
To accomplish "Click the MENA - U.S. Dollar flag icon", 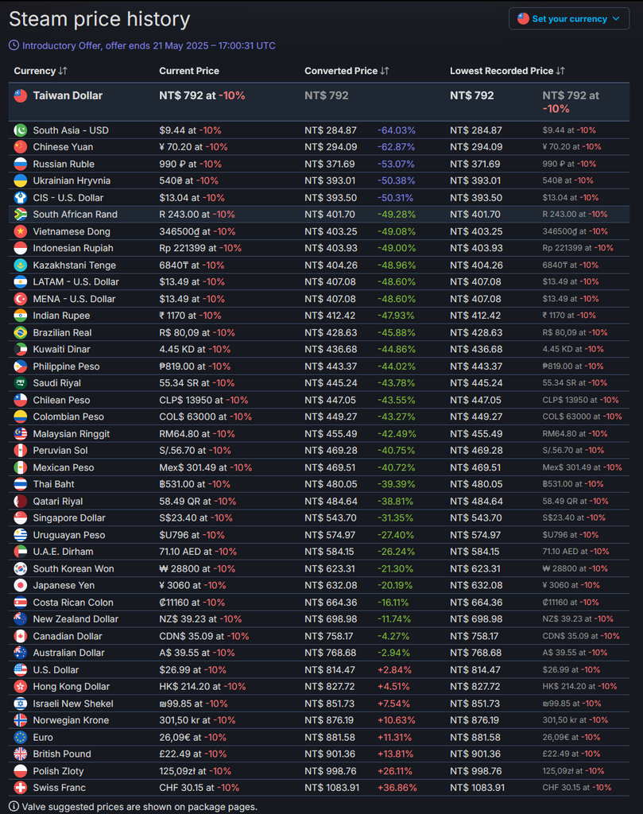I will (x=20, y=299).
